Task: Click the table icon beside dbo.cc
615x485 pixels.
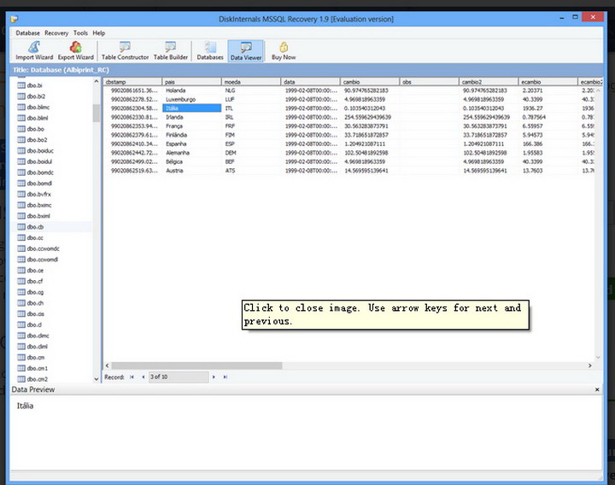Action: coord(21,237)
